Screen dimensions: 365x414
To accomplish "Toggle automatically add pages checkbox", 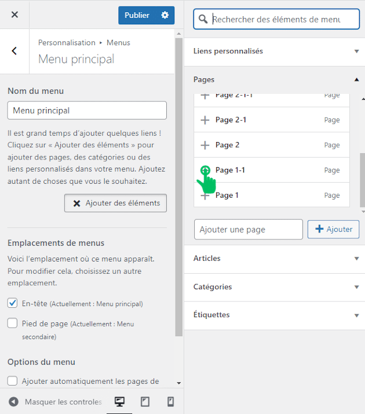I will tap(12, 381).
